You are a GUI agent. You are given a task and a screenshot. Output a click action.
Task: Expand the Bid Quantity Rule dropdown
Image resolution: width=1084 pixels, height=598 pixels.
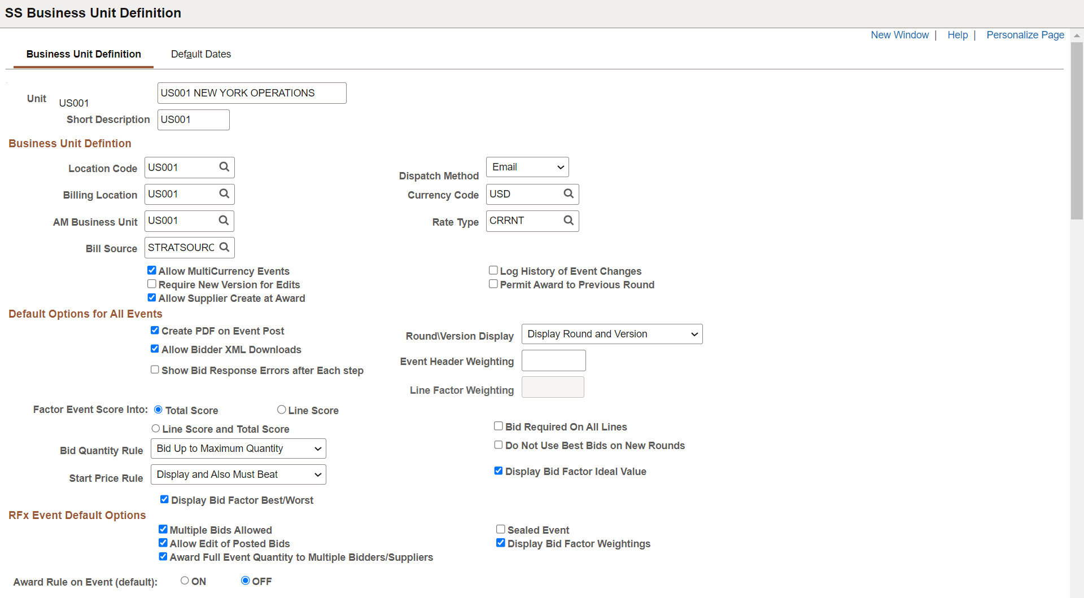238,448
